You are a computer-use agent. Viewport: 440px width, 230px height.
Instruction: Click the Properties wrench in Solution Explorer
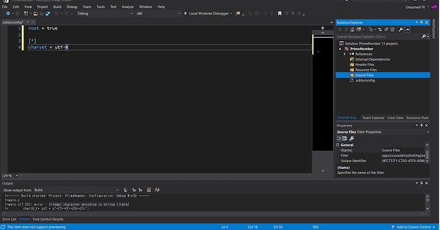pyautogui.click(x=401, y=29)
